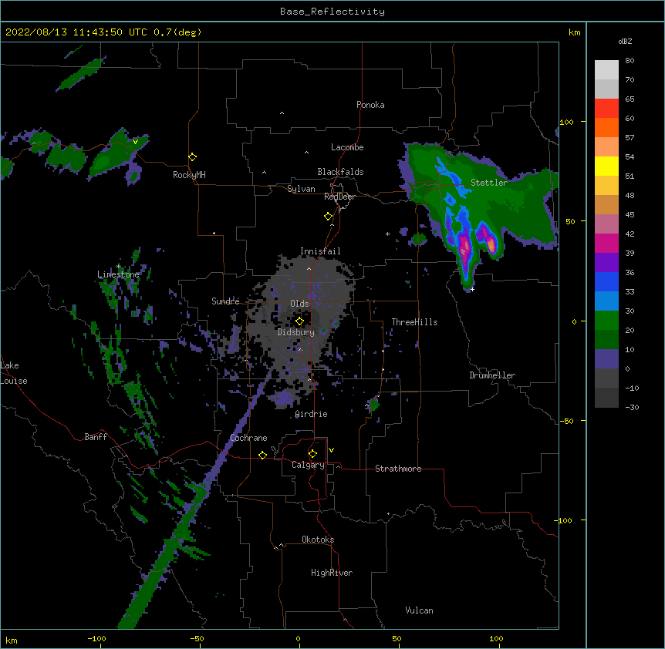The height and width of the screenshot is (649, 665).
Task: Click the Airdrie label
Action: tap(312, 414)
